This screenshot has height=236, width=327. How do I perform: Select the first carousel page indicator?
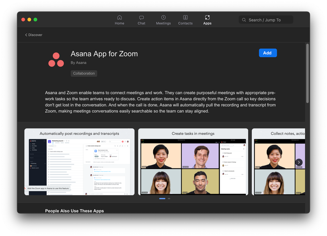click(162, 199)
